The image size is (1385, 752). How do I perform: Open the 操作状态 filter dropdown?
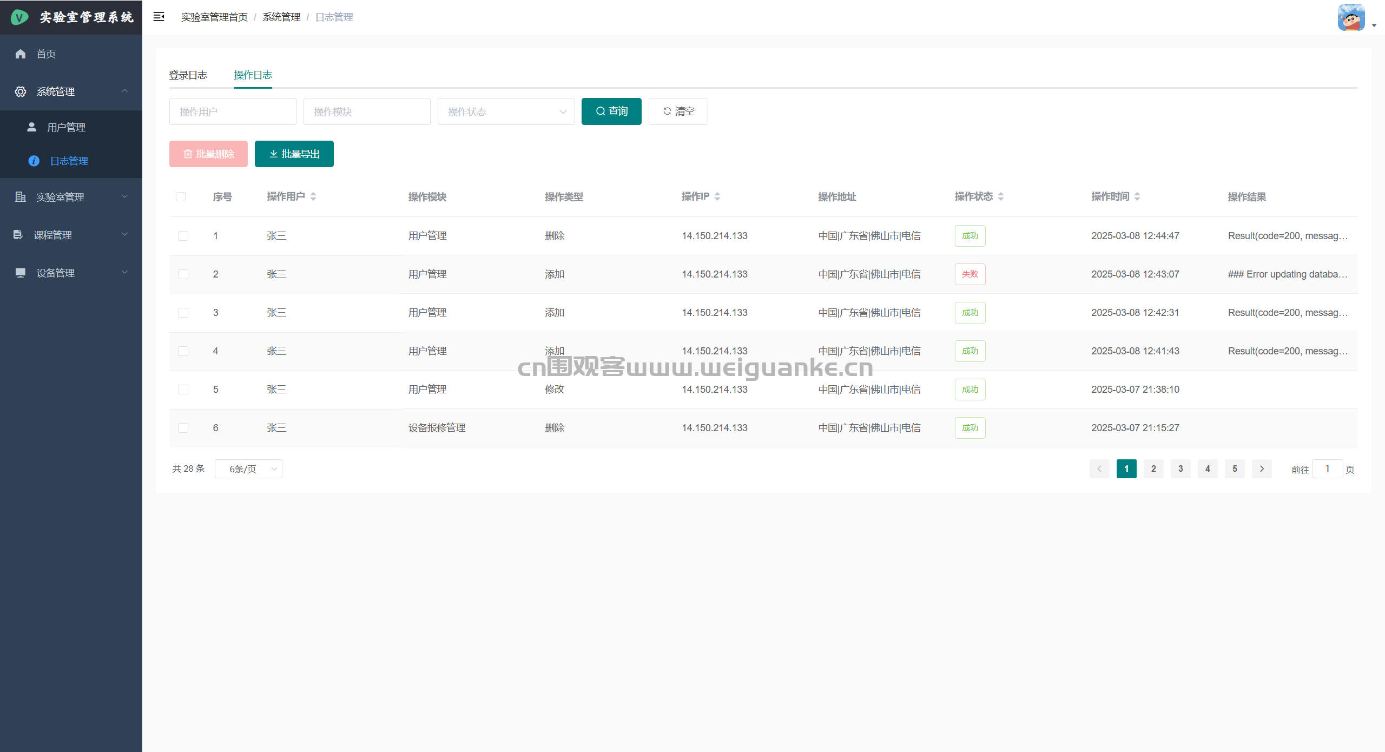click(506, 111)
